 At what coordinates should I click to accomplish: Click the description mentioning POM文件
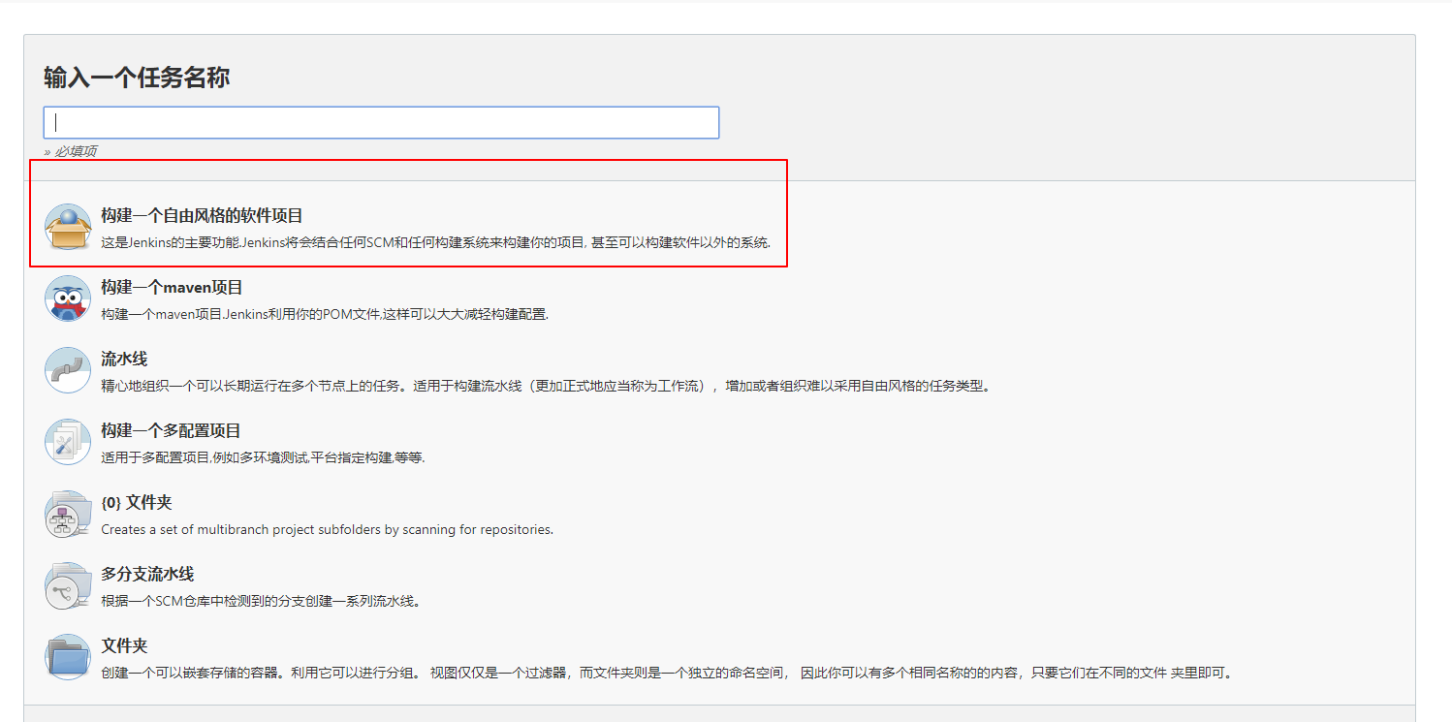click(325, 314)
